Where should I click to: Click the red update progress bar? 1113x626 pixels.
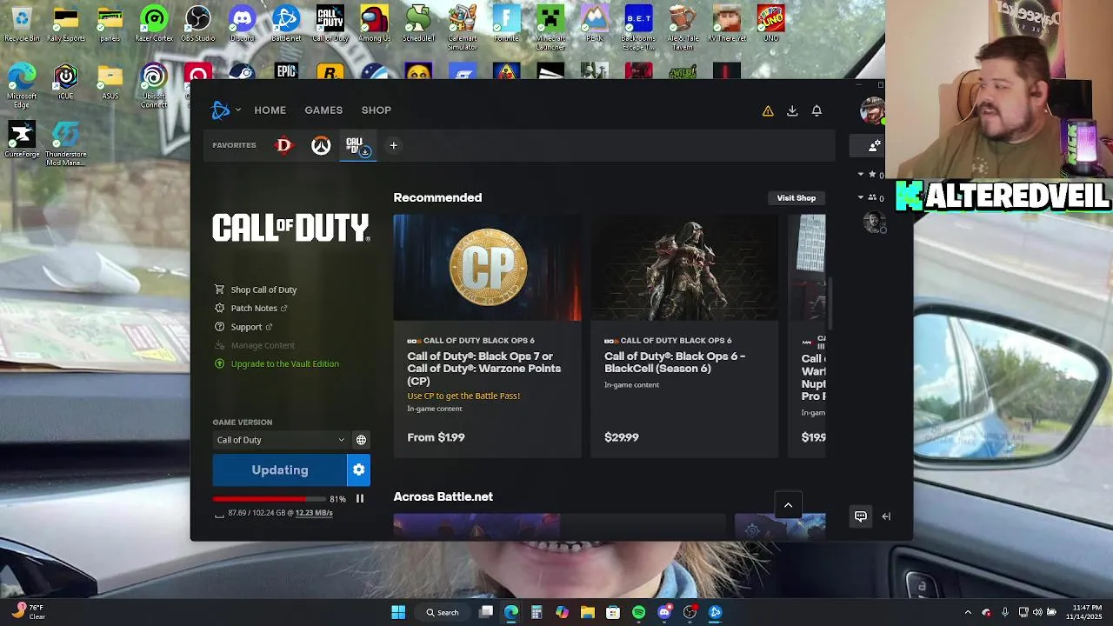(269, 499)
